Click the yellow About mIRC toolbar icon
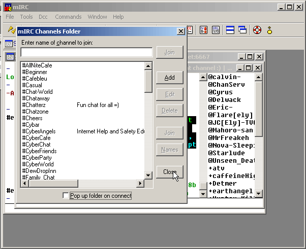Screen dimensions: 306x249 click(269, 30)
